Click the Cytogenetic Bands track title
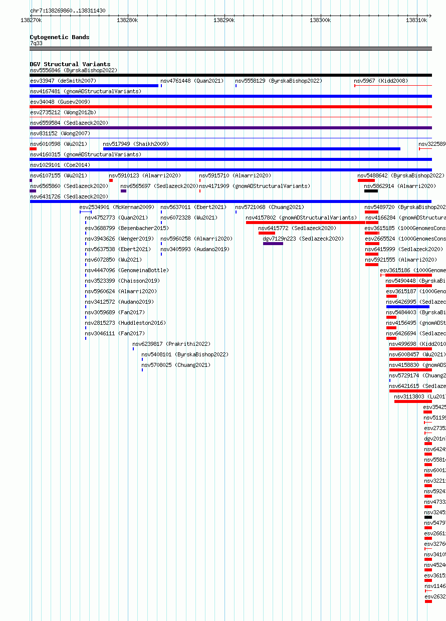This screenshot has height=621, width=446. tap(60, 37)
